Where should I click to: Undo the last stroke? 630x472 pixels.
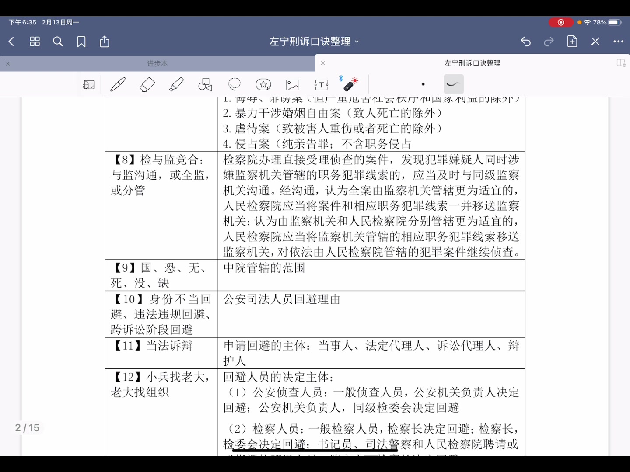pyautogui.click(x=526, y=42)
